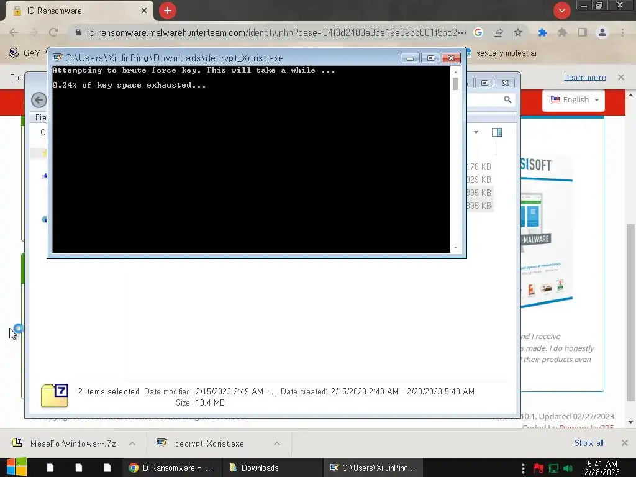Toggle Chrome side panel icon
Image resolution: width=636 pixels, height=477 pixels.
pos(583,32)
